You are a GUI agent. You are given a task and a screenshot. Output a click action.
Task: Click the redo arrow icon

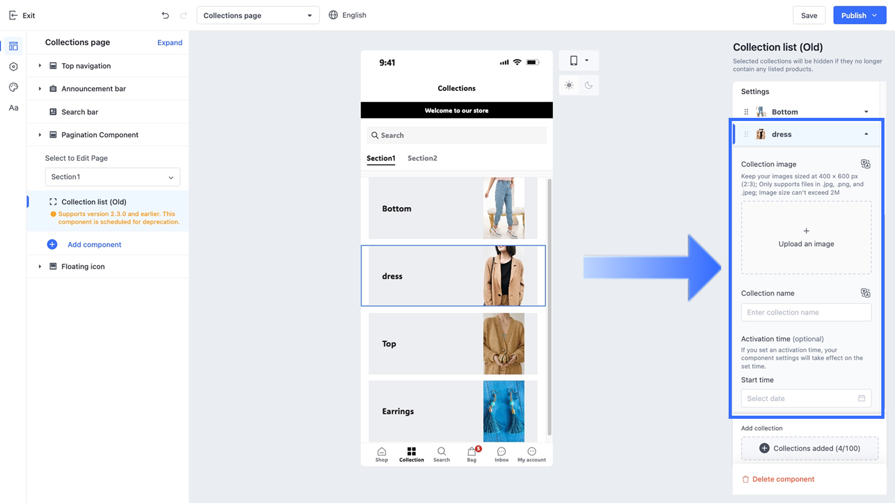[x=183, y=15]
